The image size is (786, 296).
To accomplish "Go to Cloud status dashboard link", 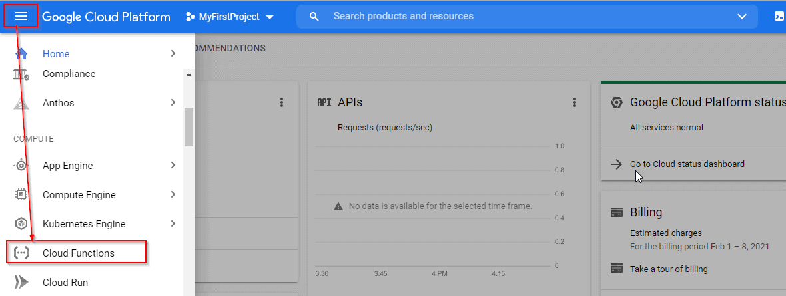I will point(687,164).
